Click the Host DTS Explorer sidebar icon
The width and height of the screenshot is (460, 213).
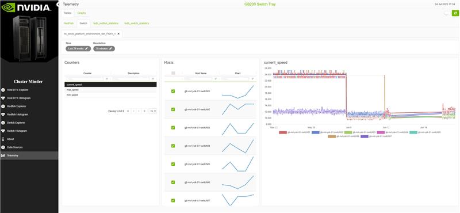pyautogui.click(x=3, y=90)
